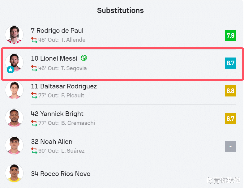Click the yellow 6.8 rating badge
The image size is (244, 188).
coord(230,91)
